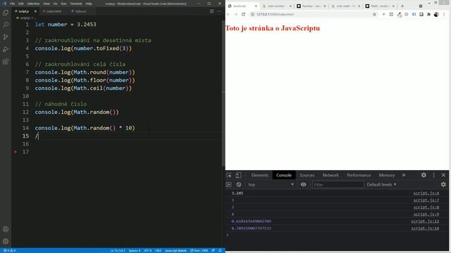The image size is (451, 253).
Task: Open the Search view in activity bar
Action: [x=6, y=25]
